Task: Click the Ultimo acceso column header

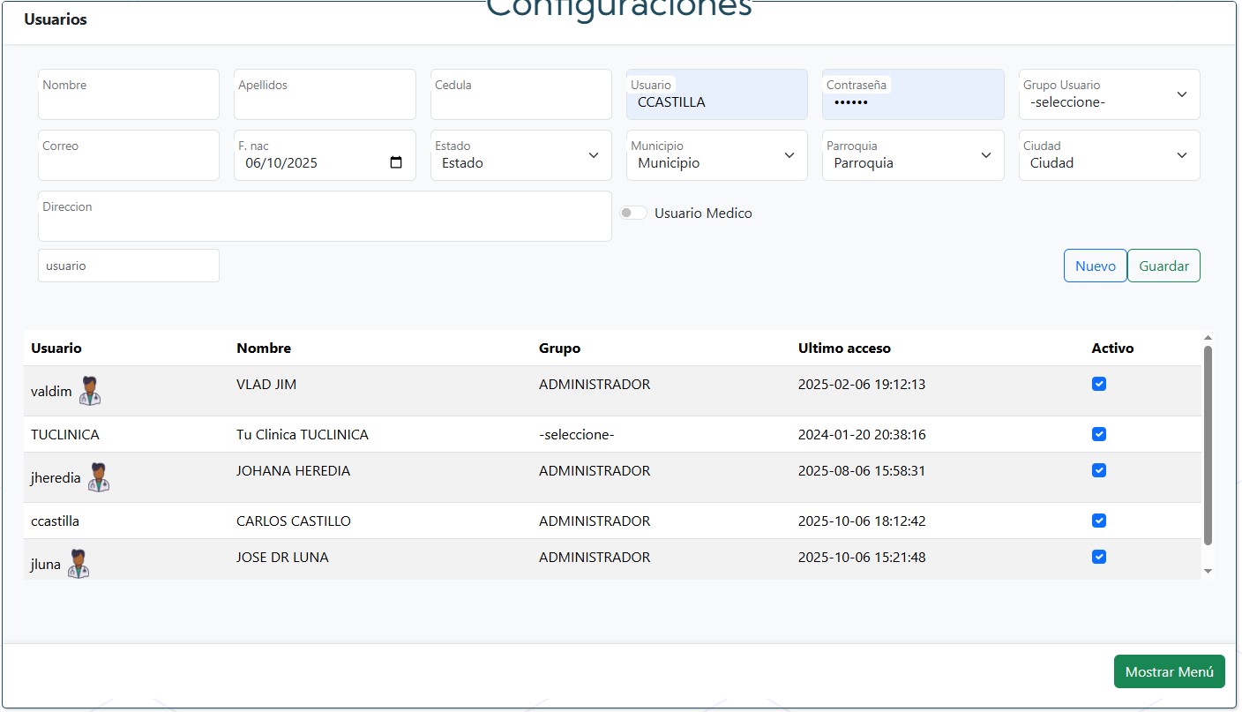Action: click(x=844, y=348)
